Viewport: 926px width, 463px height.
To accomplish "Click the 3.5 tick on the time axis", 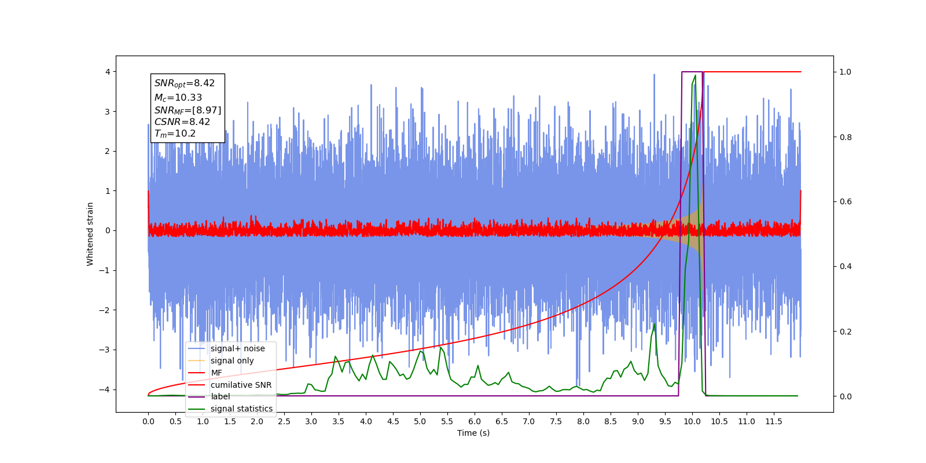I will (x=339, y=421).
